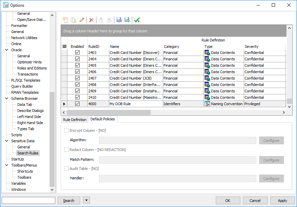
Task: Click the Cancel button
Action: click(255, 200)
